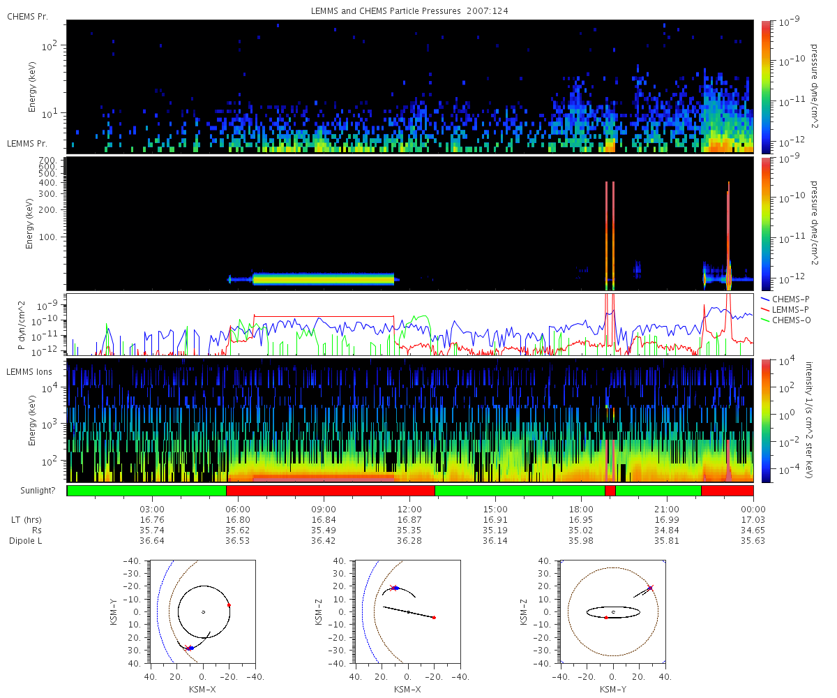Click the tall LEMMS pressure spike near 19:00

click(x=610, y=234)
